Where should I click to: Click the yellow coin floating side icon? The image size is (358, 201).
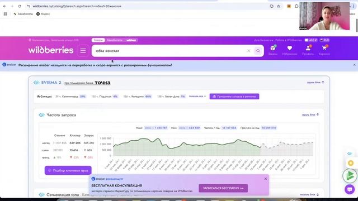pos(351,163)
